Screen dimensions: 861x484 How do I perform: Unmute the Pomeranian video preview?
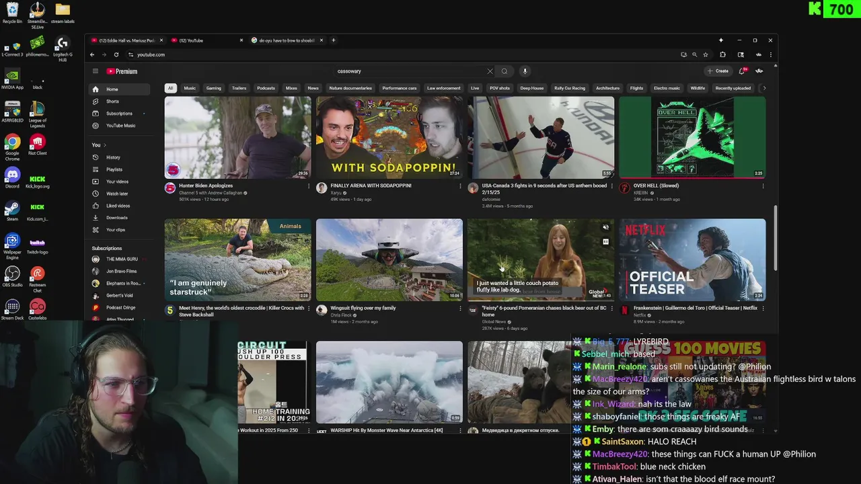605,228
